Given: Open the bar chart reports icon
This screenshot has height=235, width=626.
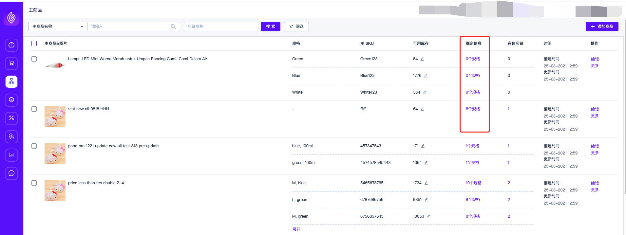Looking at the screenshot, I should tap(11, 155).
